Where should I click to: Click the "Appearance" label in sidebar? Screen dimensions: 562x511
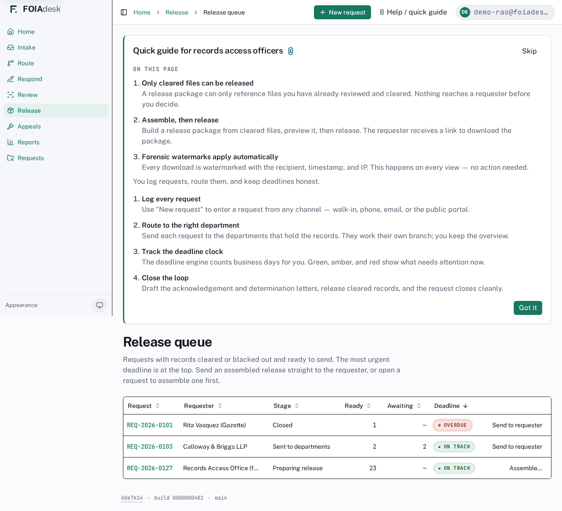tap(22, 305)
